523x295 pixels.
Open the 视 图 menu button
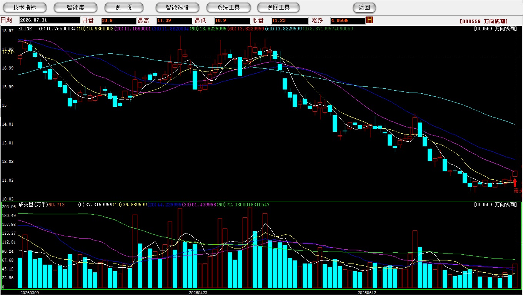(x=124, y=7)
